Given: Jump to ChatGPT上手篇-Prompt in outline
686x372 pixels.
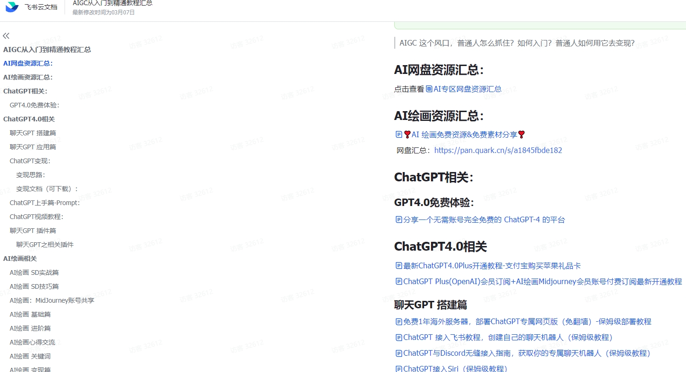Looking at the screenshot, I should pos(45,203).
